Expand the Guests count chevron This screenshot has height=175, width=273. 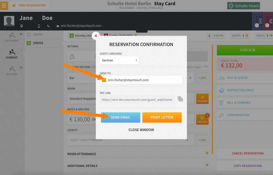click(247, 36)
